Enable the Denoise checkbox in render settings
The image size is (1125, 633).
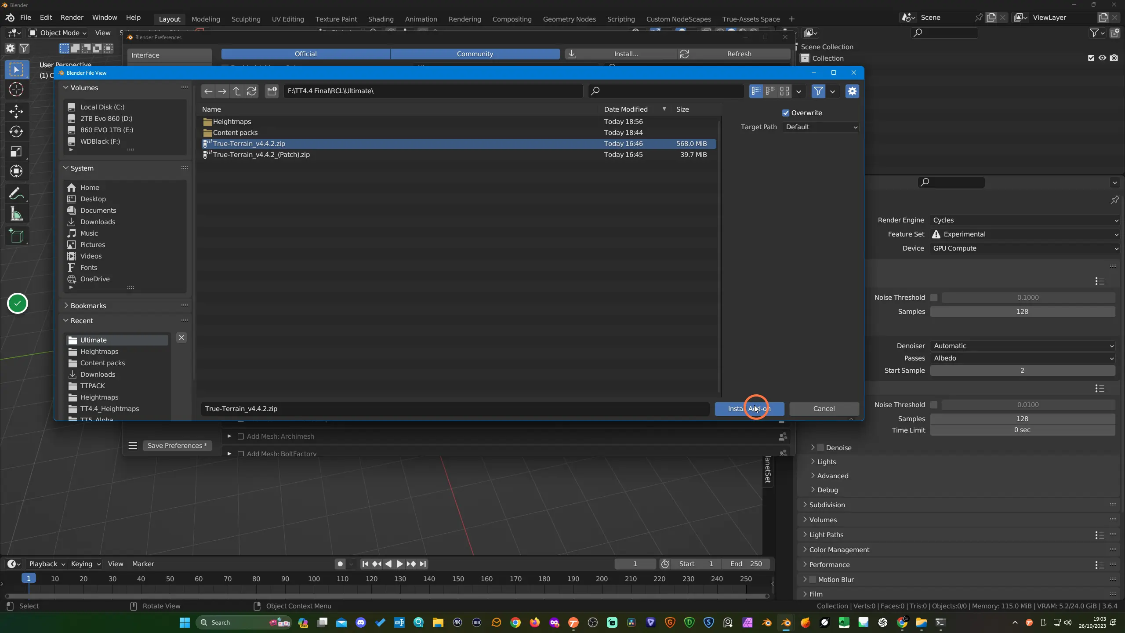820,447
